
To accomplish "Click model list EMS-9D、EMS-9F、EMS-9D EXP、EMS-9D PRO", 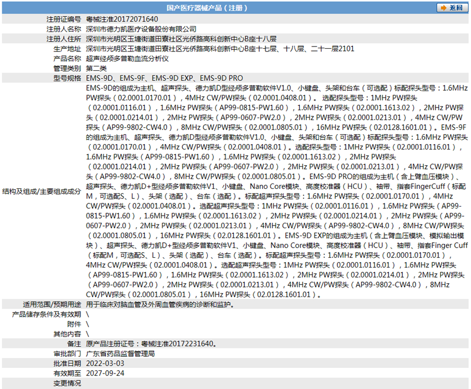I will coord(165,78).
